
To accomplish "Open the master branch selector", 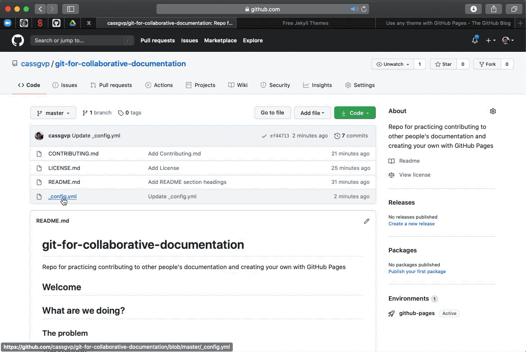I will (x=53, y=113).
